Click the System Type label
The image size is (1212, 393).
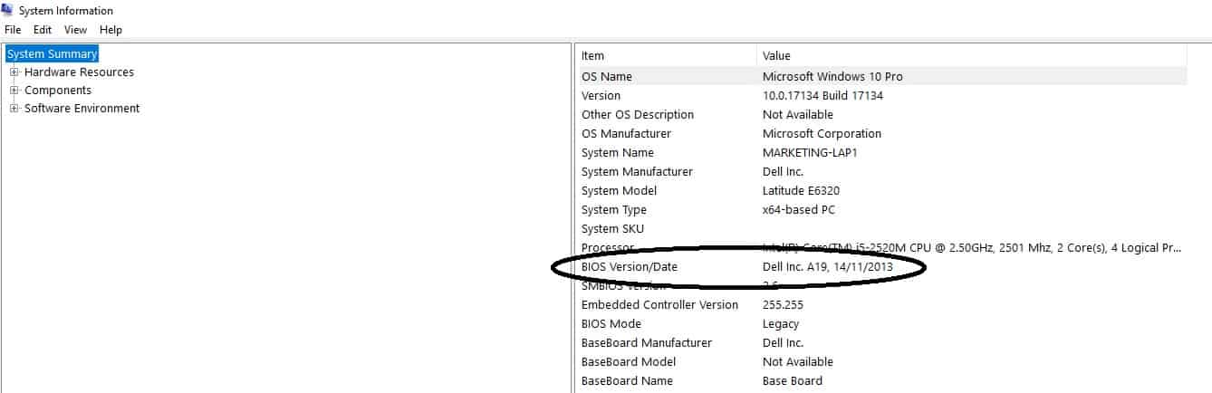coord(613,210)
